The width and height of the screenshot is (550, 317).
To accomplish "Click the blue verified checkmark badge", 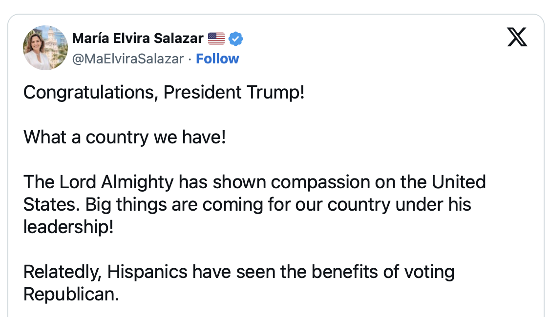I will point(236,38).
